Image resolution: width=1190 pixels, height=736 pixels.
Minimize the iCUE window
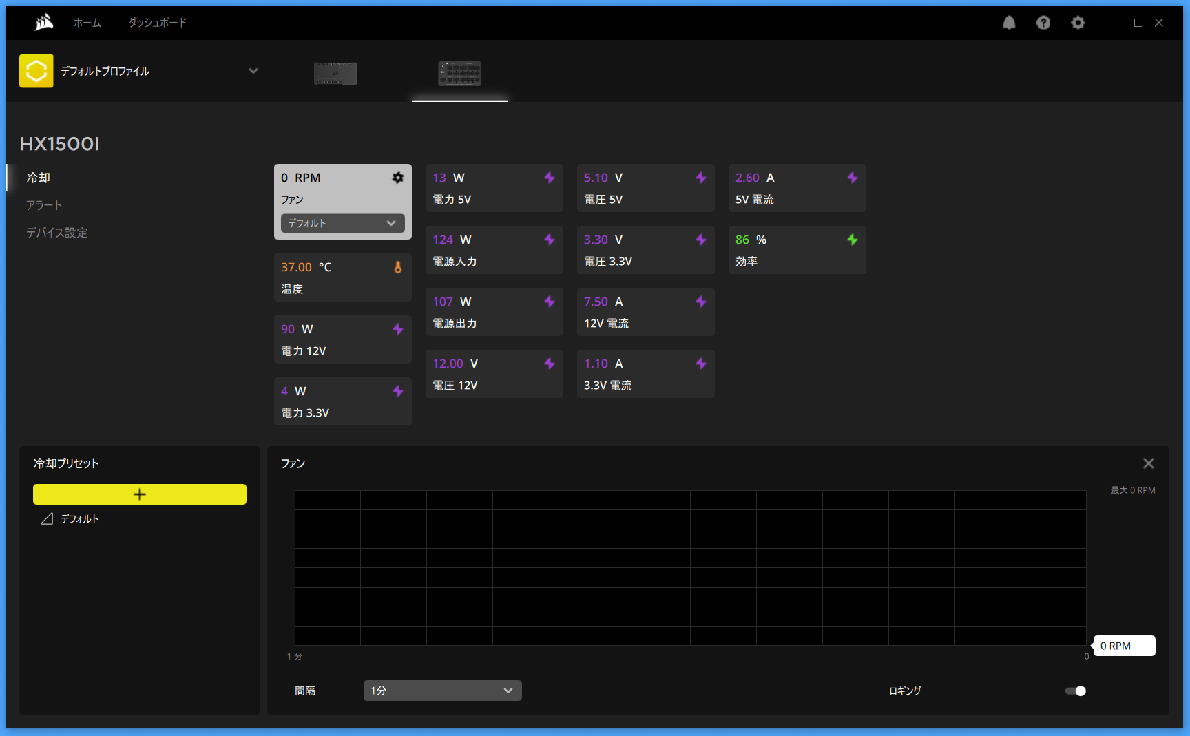(x=1118, y=23)
